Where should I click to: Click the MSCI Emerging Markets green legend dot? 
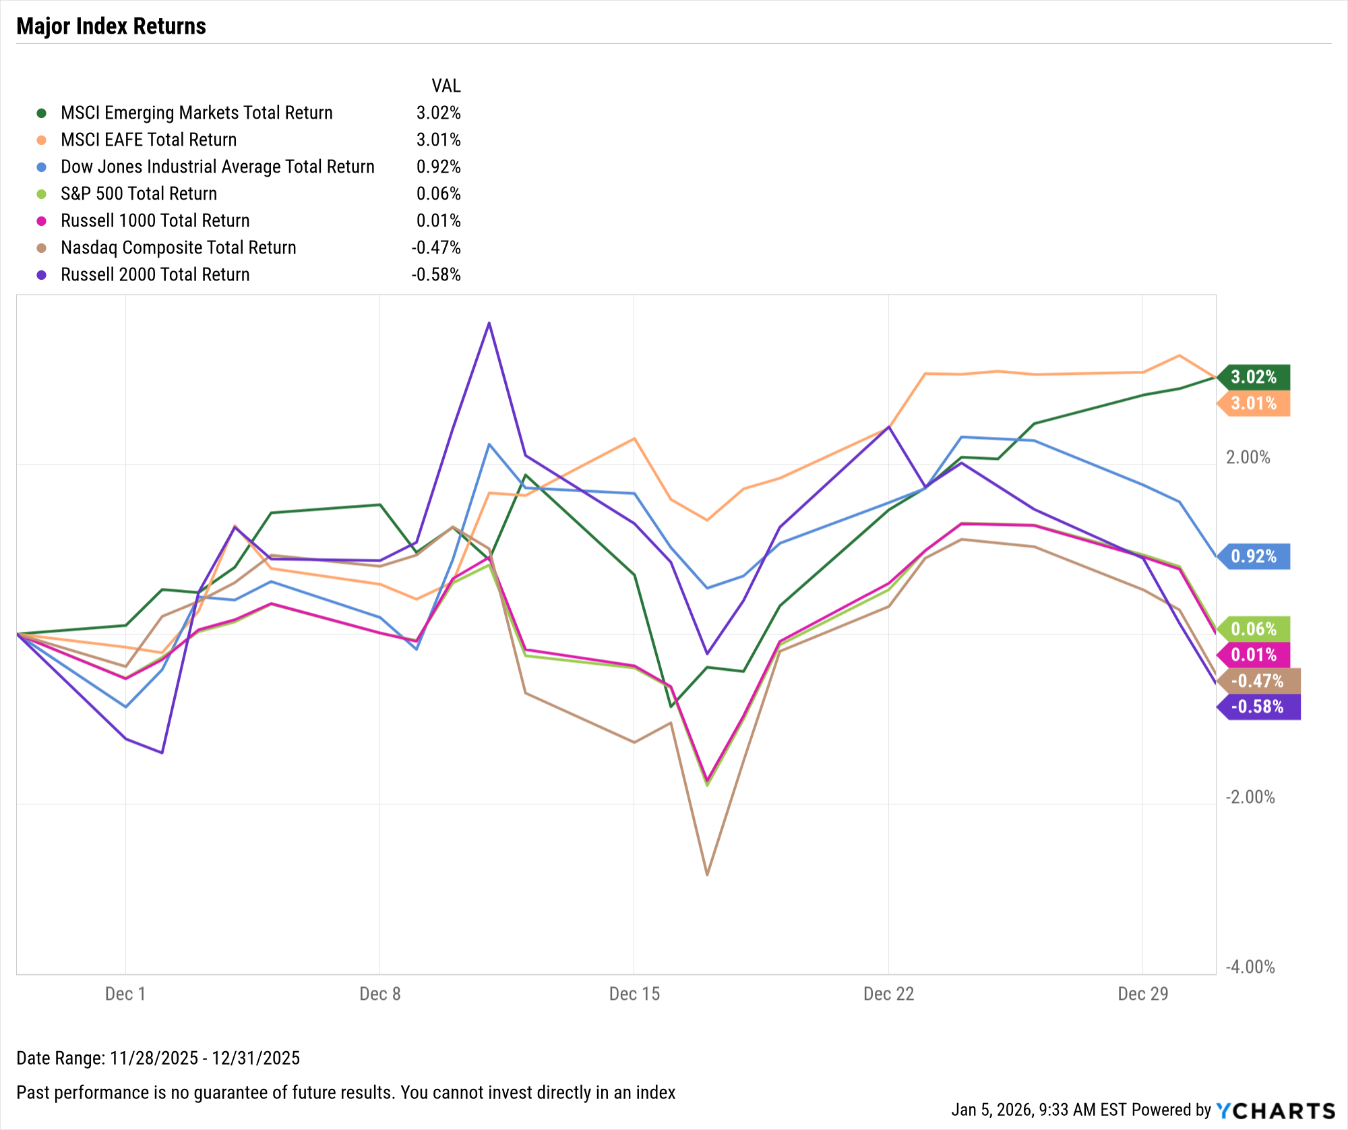(x=42, y=113)
